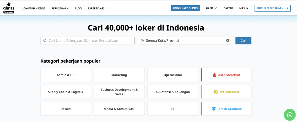
Task: Clear the Semua Kota/Provinsi location field
Action: tap(228, 41)
